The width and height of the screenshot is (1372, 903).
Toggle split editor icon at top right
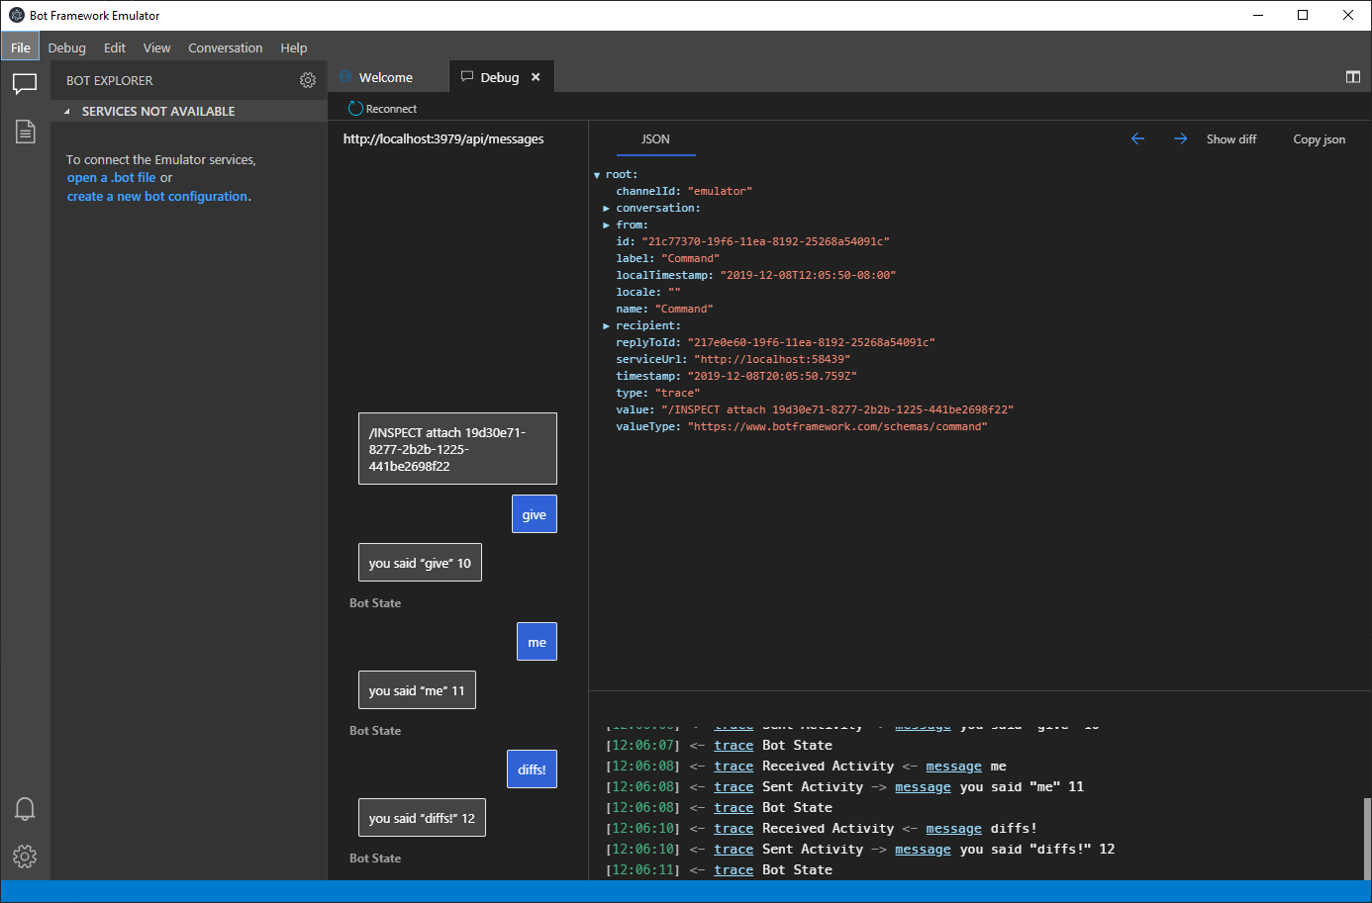point(1352,77)
